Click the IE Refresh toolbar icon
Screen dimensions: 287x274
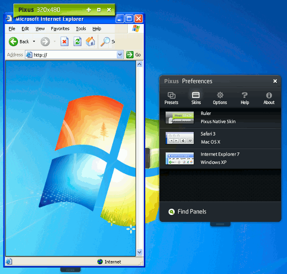pyautogui.click(x=77, y=41)
